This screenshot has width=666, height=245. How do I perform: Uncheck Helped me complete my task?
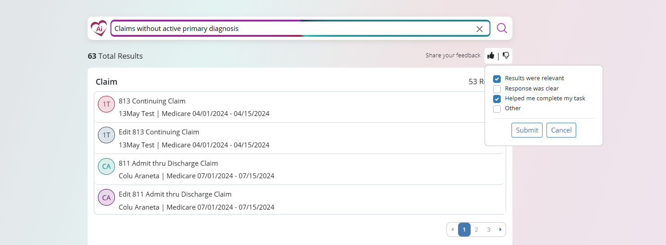click(497, 99)
